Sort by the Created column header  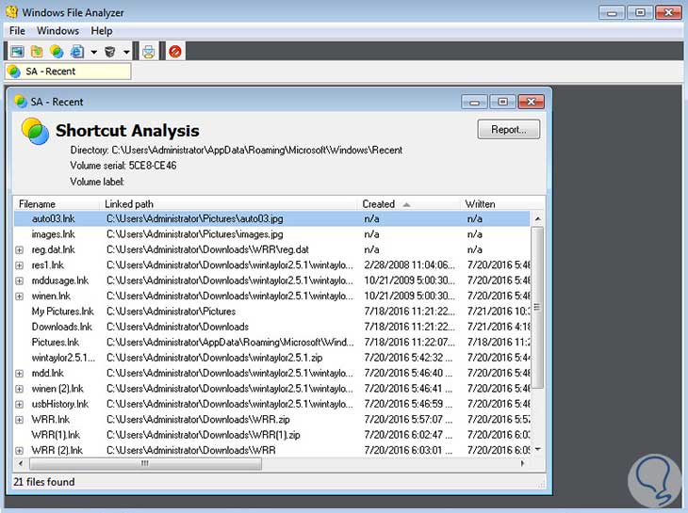pos(409,204)
